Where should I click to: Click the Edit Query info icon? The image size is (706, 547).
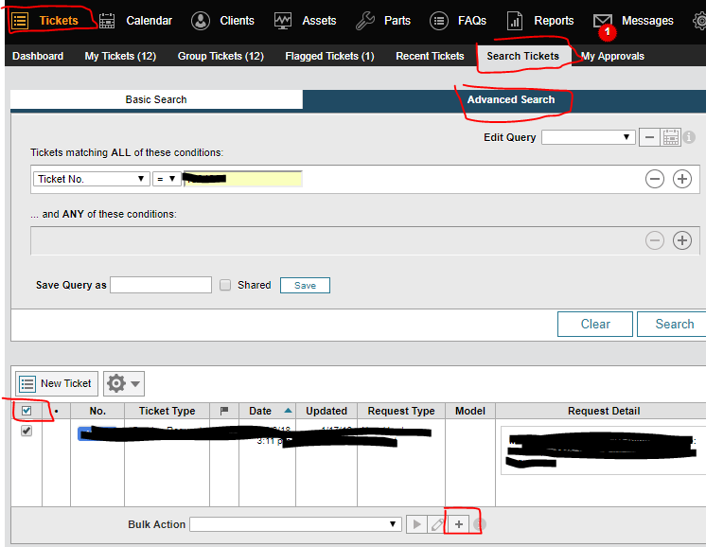[689, 137]
